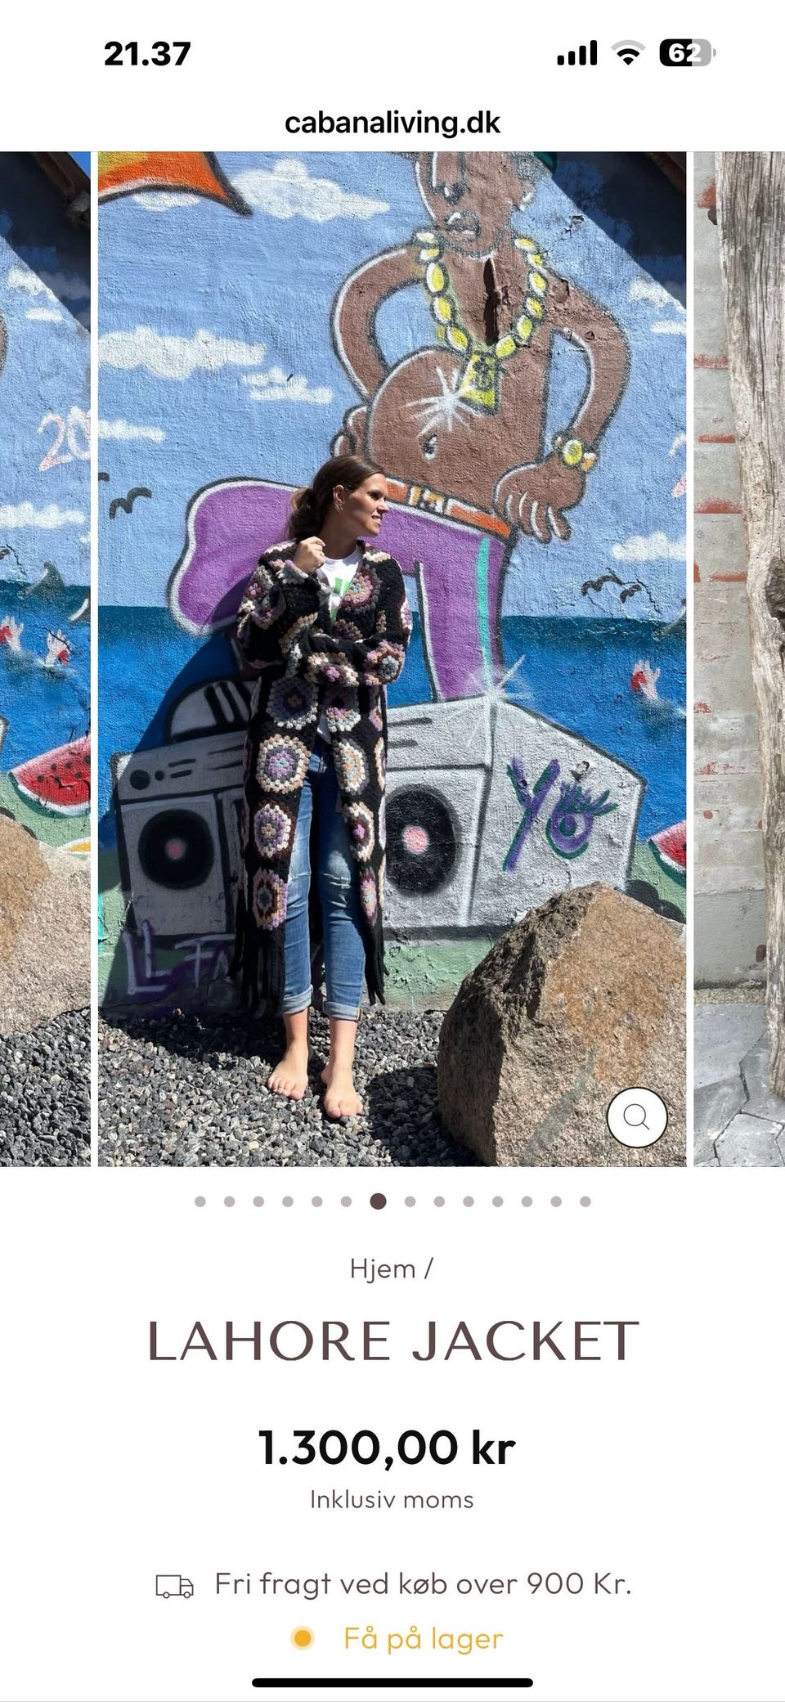
Task: Tap the magnifier zoom icon on the photo
Action: [x=637, y=1116]
